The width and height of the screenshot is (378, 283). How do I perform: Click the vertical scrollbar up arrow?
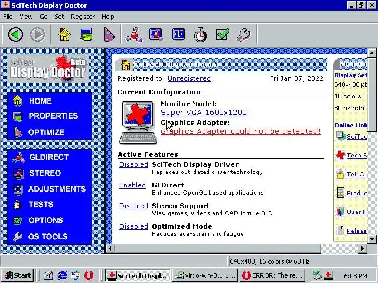372,52
